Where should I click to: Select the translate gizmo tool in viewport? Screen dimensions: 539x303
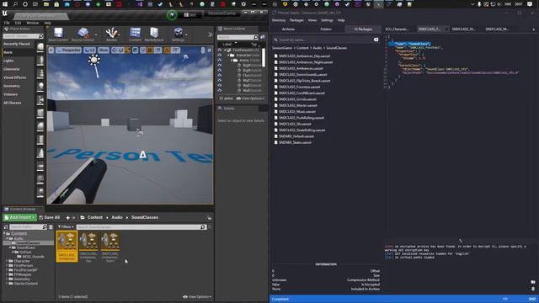115,50
